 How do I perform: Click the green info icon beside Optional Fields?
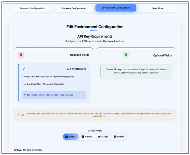point(126,55)
